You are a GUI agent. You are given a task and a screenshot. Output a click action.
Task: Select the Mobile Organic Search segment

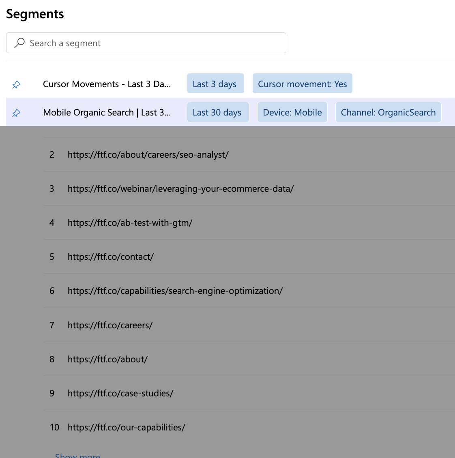[107, 112]
